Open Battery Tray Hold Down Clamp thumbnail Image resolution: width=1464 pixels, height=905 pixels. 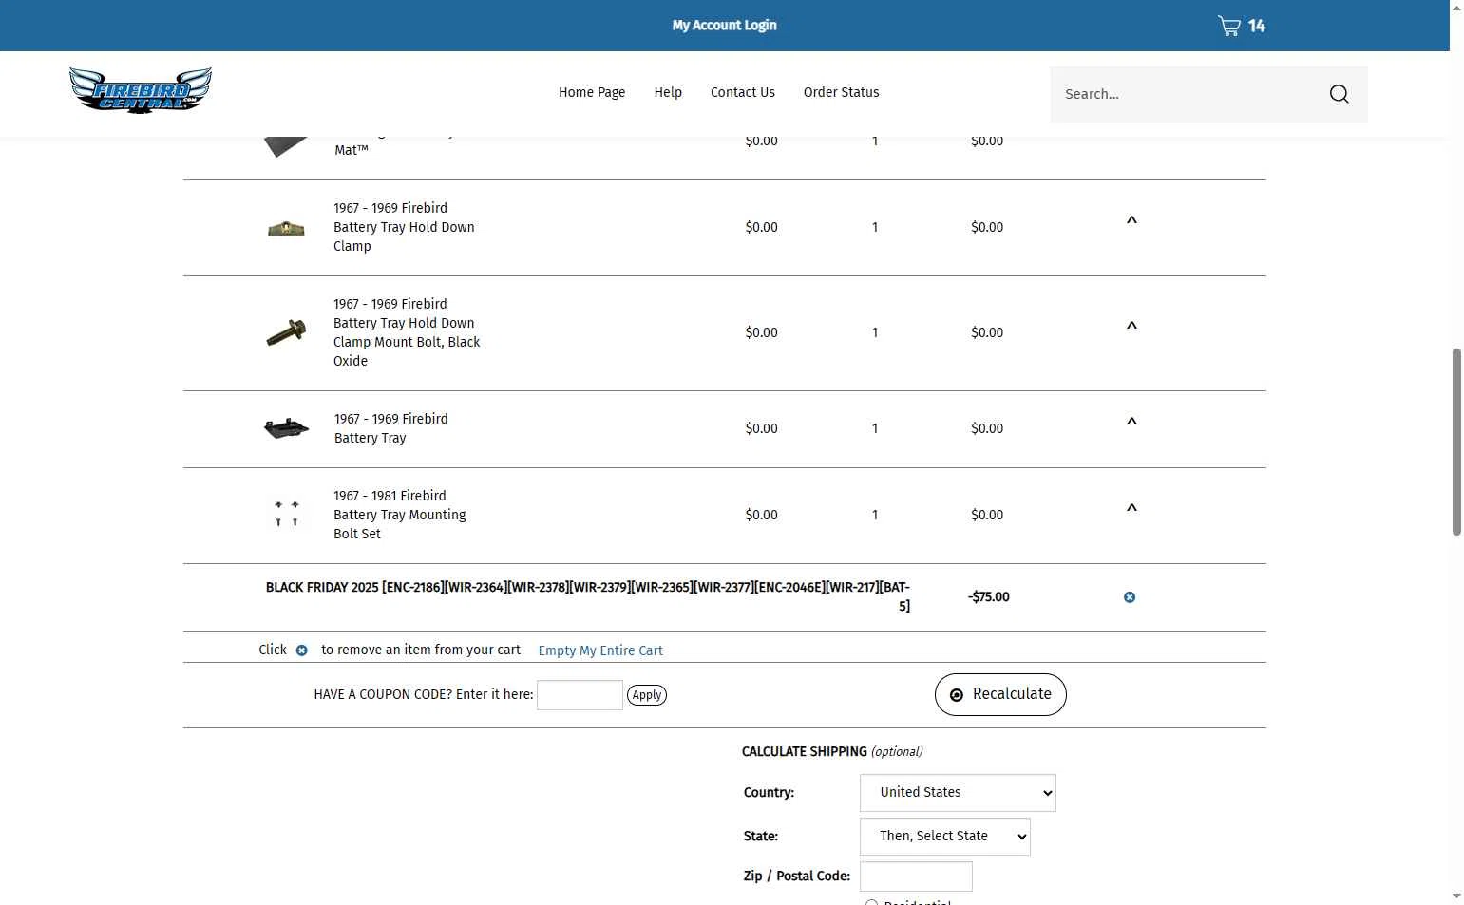[x=286, y=228]
